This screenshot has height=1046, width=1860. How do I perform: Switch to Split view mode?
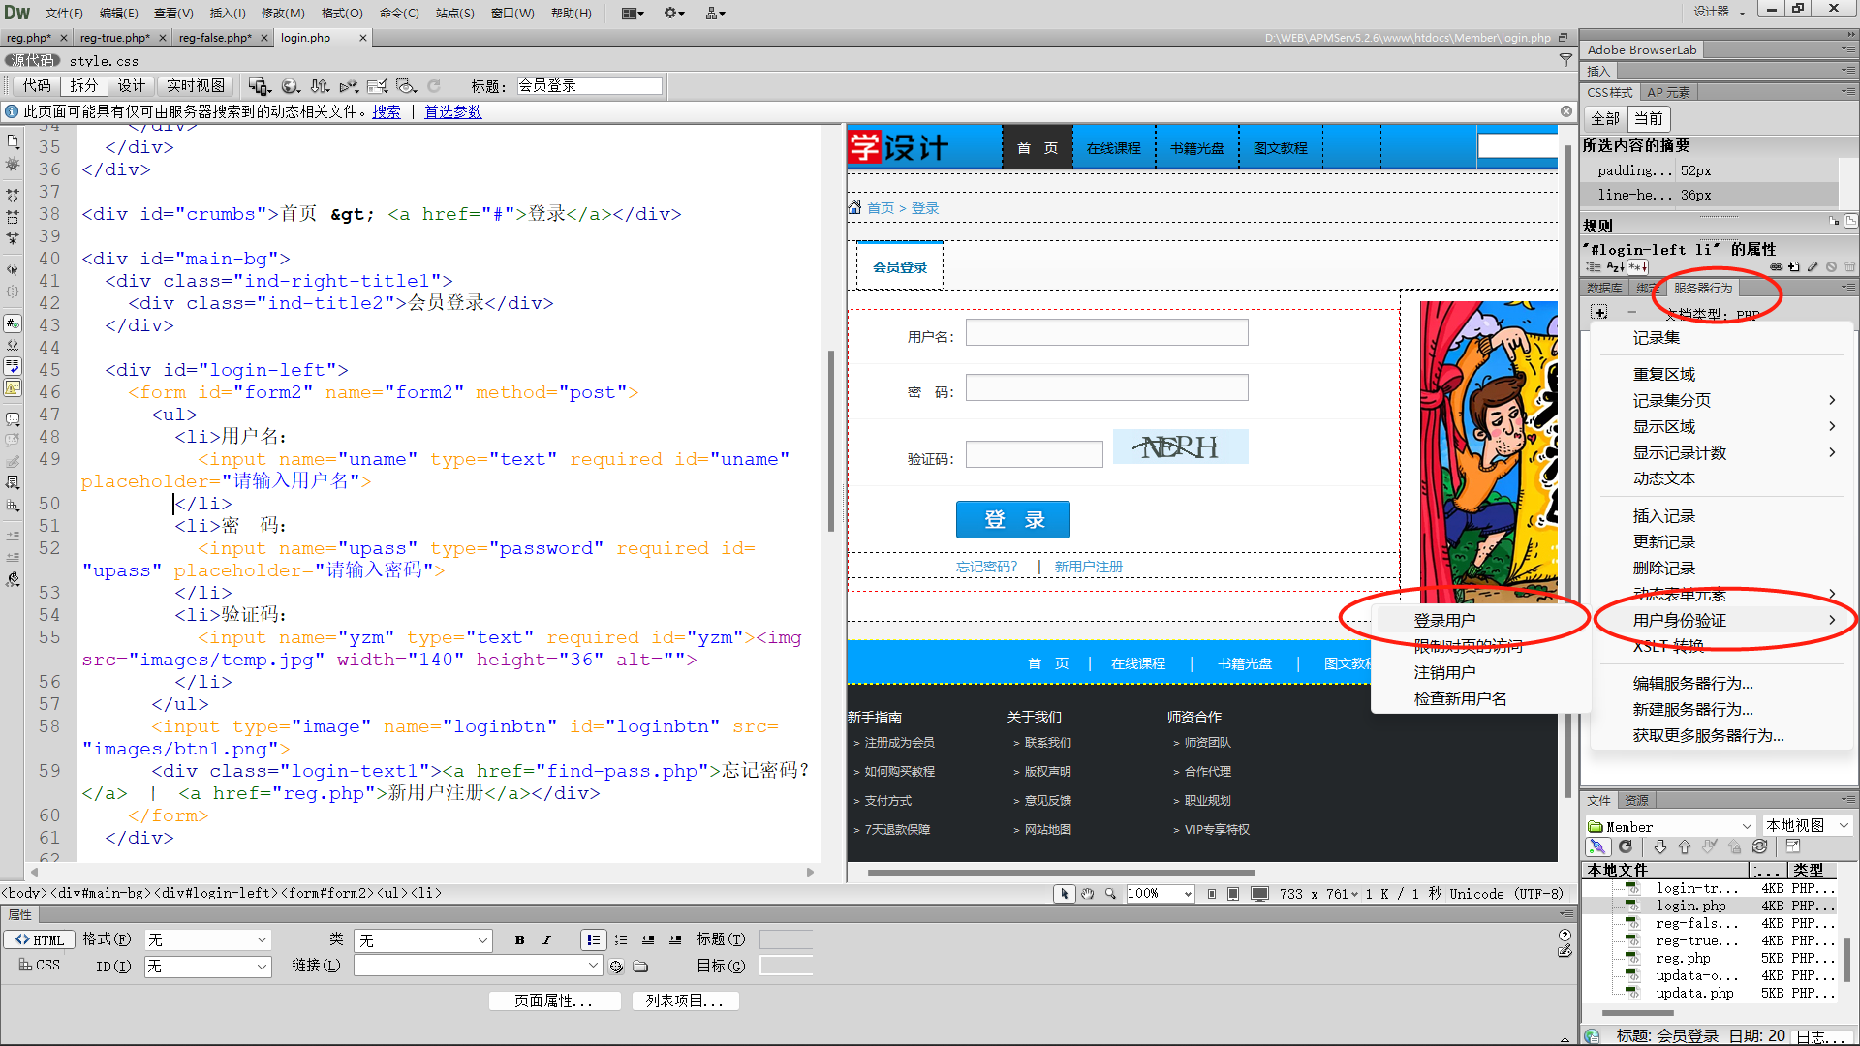point(84,86)
